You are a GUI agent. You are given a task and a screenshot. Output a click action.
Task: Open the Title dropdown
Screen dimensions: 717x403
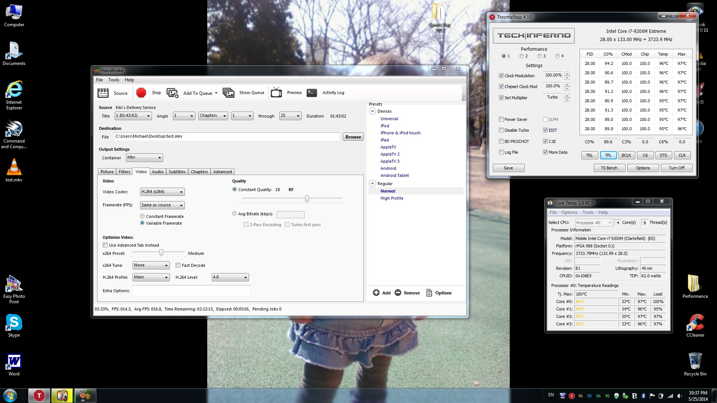133,116
